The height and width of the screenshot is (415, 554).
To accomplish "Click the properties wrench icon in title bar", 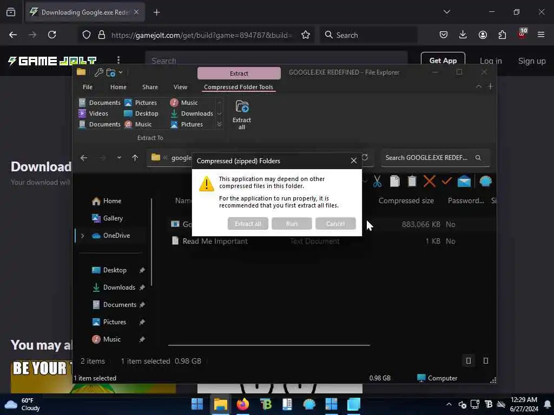I will coord(98,72).
